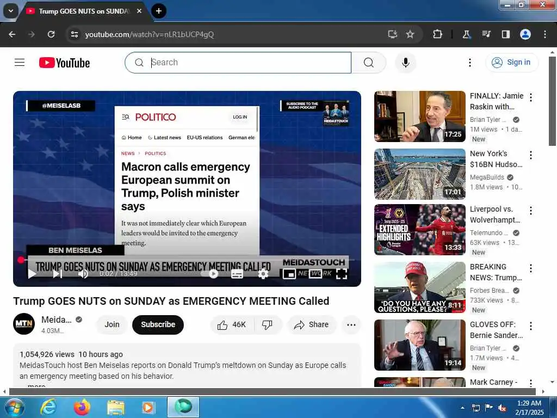
Task: Click Brian Tyler channel under Raskin video
Action: pos(487,119)
